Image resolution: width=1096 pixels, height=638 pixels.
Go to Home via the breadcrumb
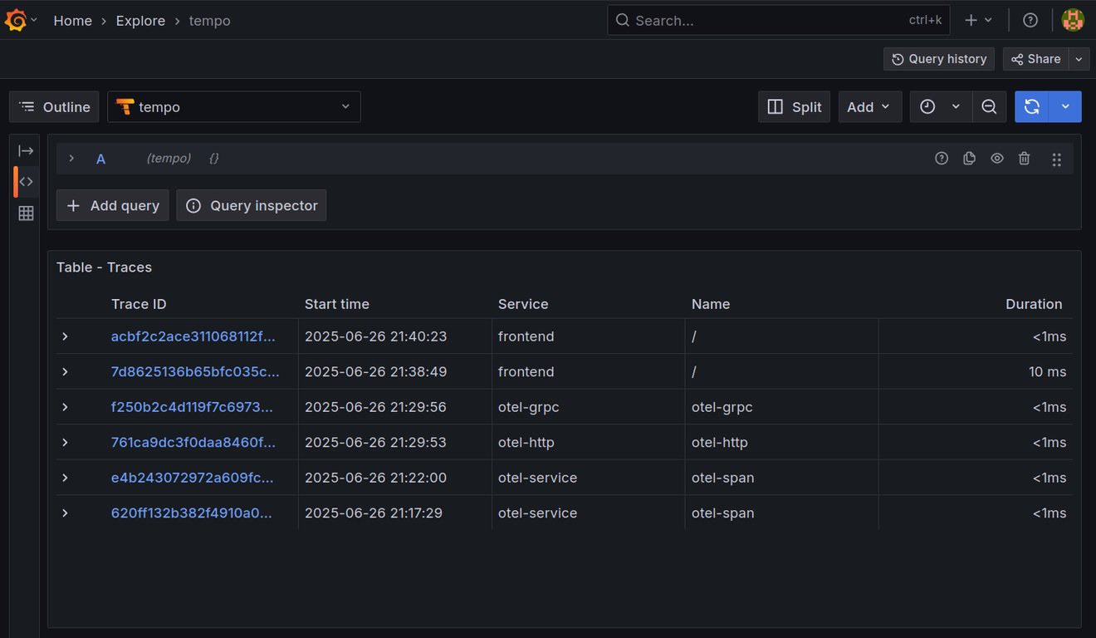(x=72, y=20)
